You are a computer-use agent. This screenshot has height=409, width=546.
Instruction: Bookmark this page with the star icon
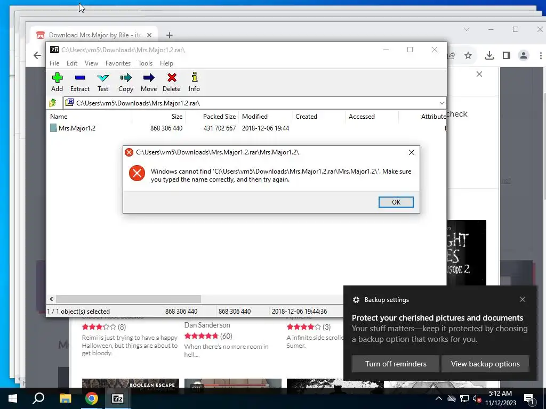pyautogui.click(x=468, y=55)
